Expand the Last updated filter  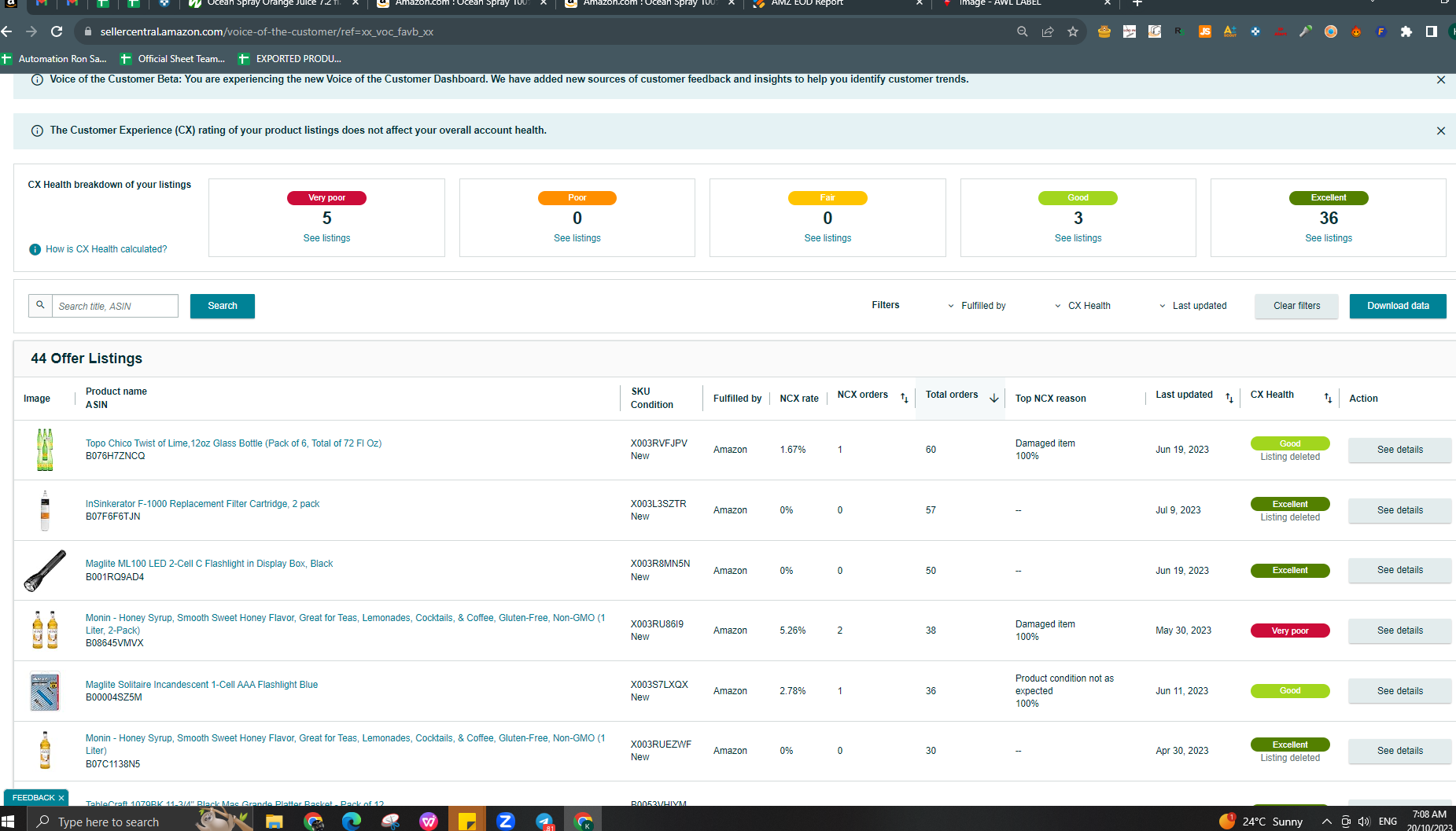point(1192,306)
